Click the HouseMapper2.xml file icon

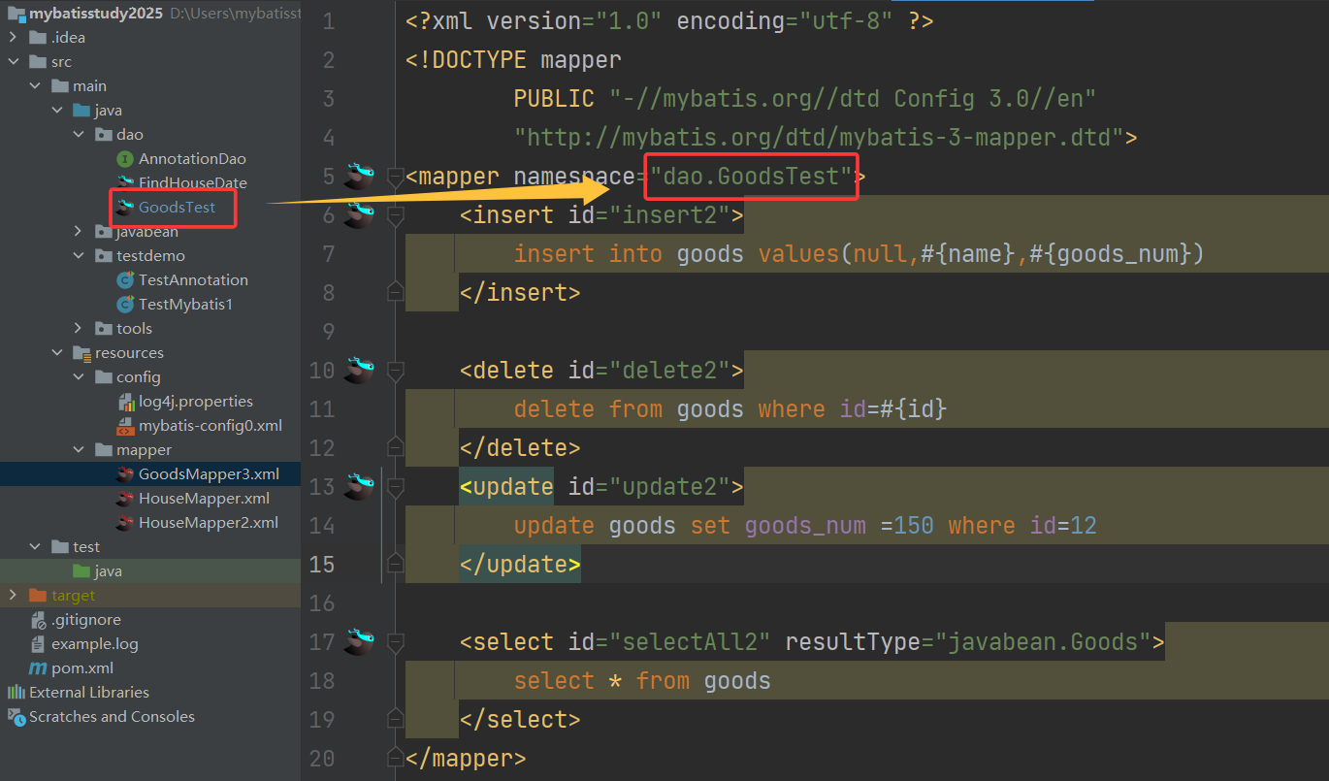pyautogui.click(x=124, y=522)
